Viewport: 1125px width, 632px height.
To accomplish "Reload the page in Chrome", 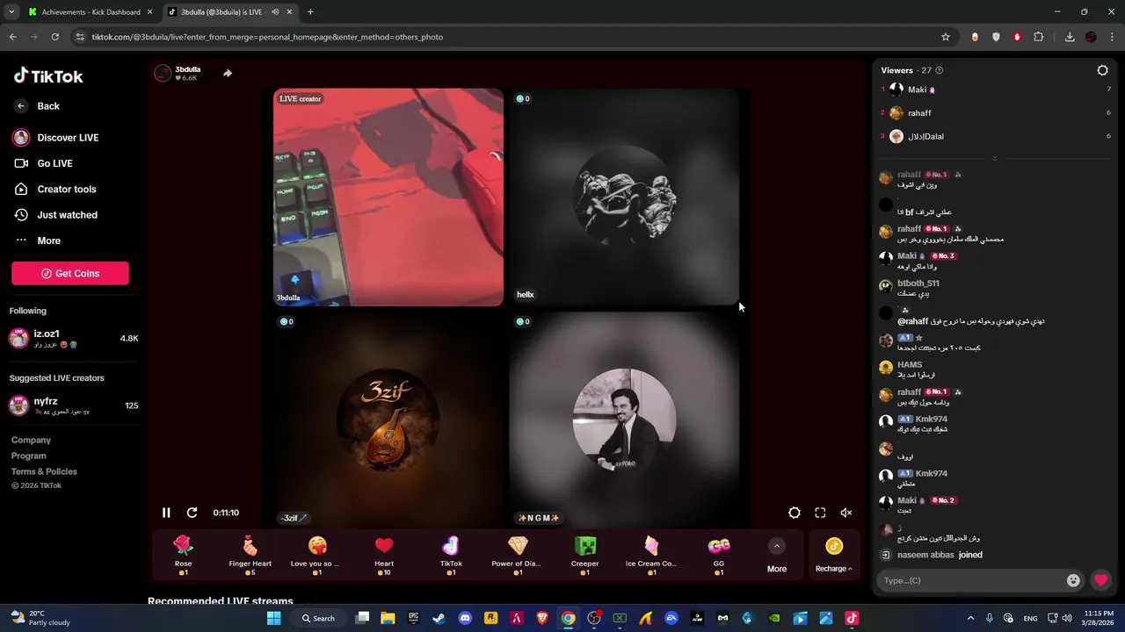I will click(x=54, y=37).
